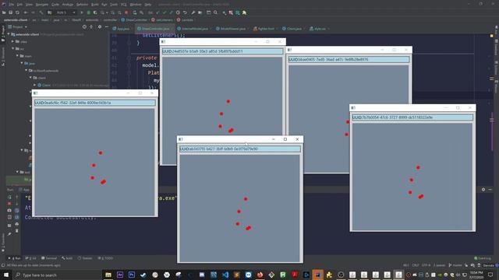This screenshot has height=280, width=499.
Task: Switch to the App.java editor tab
Action: pos(122,29)
